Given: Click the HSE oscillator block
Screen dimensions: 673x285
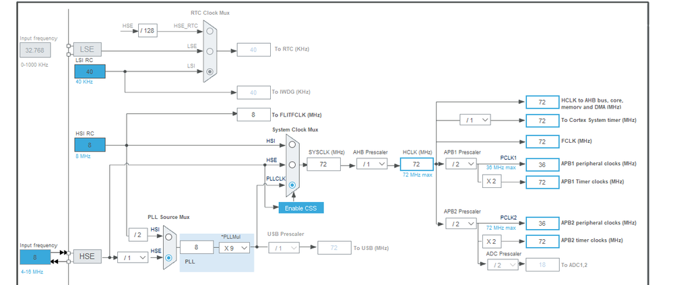Looking at the screenshot, I should click(87, 256).
